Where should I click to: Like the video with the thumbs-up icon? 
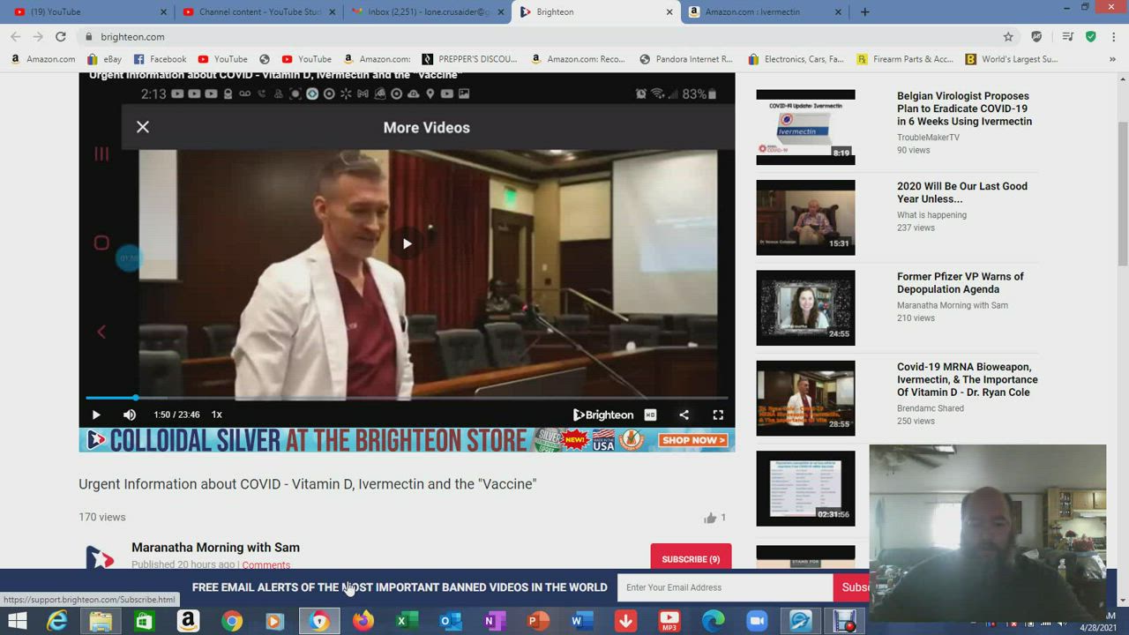[710, 518]
